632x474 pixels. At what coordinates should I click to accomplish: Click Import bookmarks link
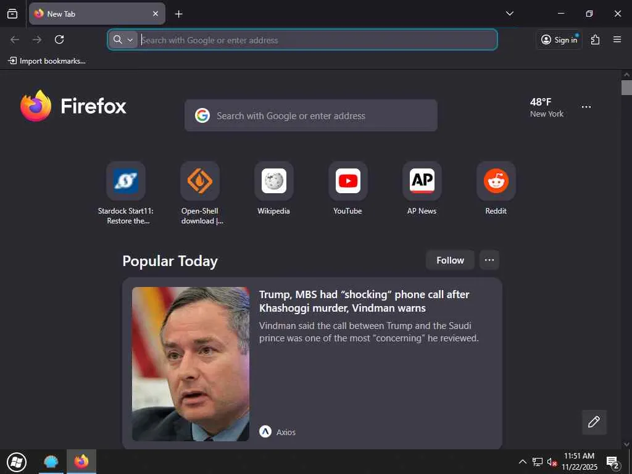coord(47,61)
